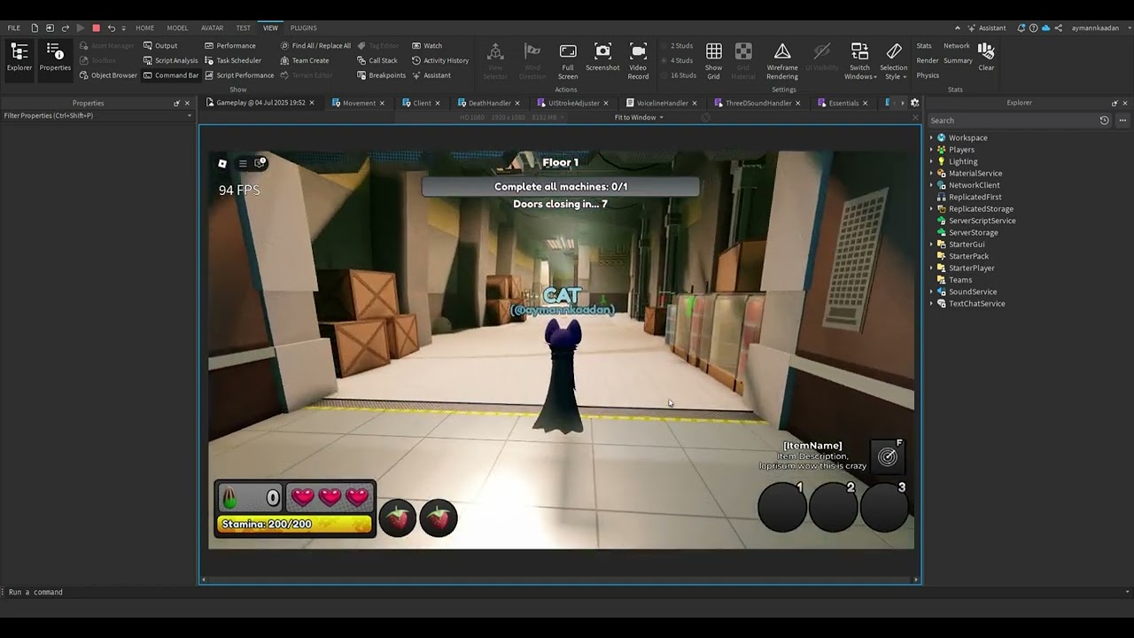
Task: Select 16 Studs grid size
Action: (679, 75)
